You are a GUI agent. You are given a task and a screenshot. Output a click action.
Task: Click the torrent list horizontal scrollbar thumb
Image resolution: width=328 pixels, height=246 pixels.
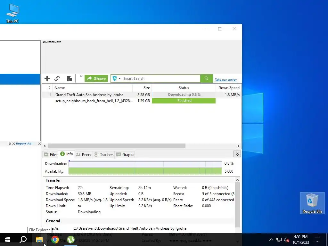117,146
